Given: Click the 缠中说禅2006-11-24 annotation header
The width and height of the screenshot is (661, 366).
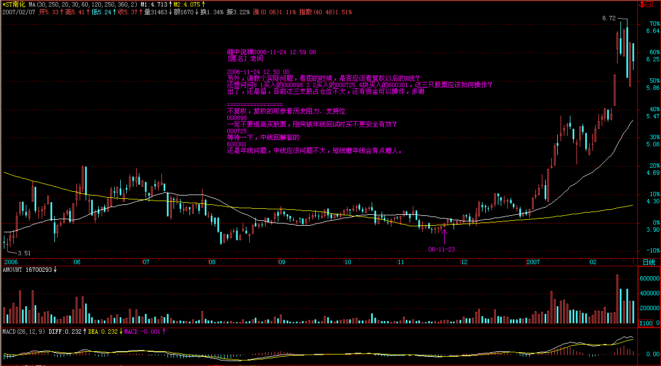Looking at the screenshot, I should pyautogui.click(x=271, y=52).
